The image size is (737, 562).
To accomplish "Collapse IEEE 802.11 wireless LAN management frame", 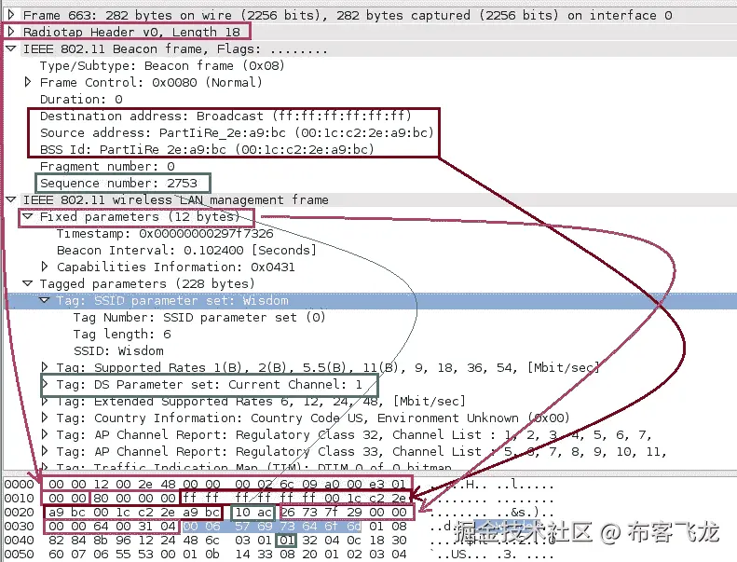I will (11, 199).
